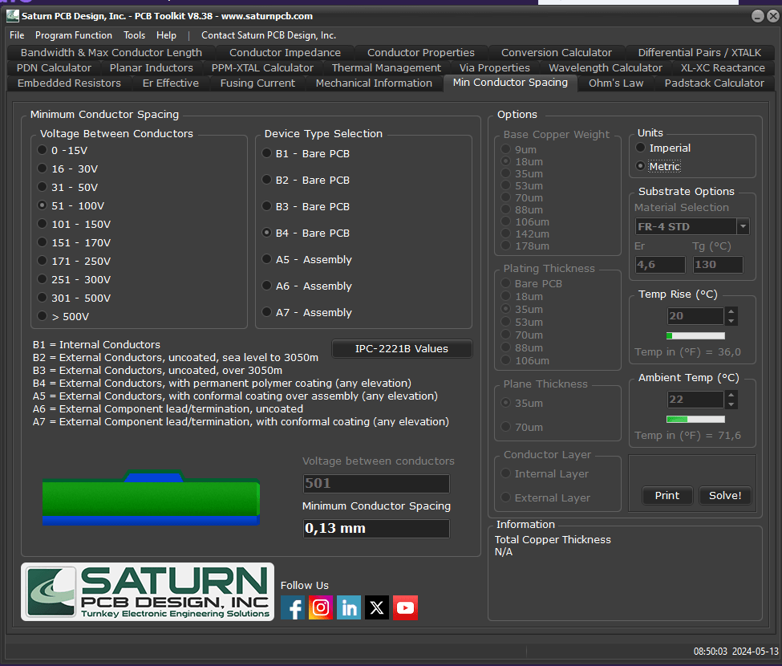Switch to Differential Pairs / XTALK tab

click(699, 52)
